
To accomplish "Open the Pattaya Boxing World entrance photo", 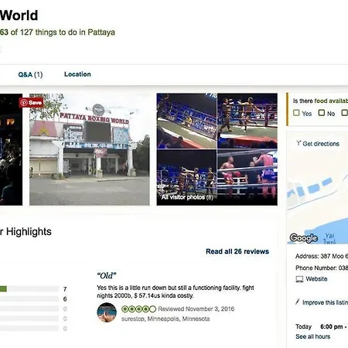I will [90, 149].
